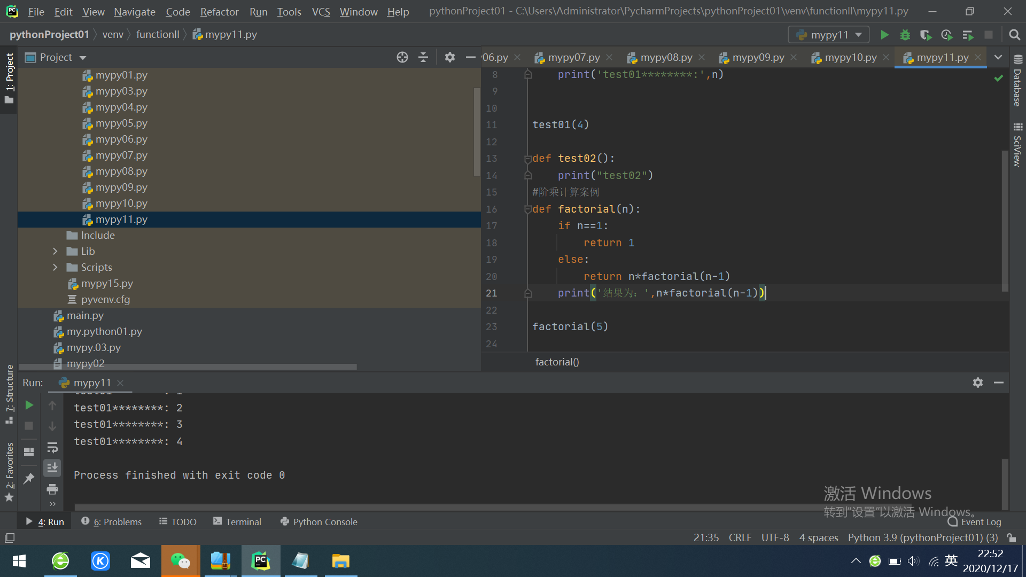The width and height of the screenshot is (1026, 577).
Task: Close the mypy11.py editor tab
Action: [x=978, y=57]
